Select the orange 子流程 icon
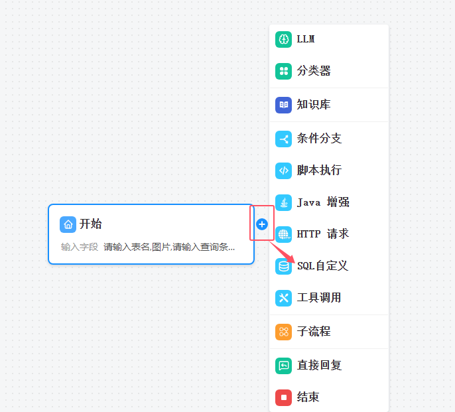Viewport: 455px width, 412px height. tap(283, 332)
